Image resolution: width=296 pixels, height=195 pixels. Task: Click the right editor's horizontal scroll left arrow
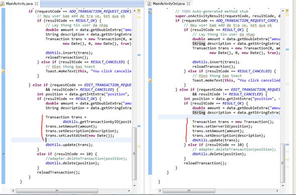click(160, 190)
